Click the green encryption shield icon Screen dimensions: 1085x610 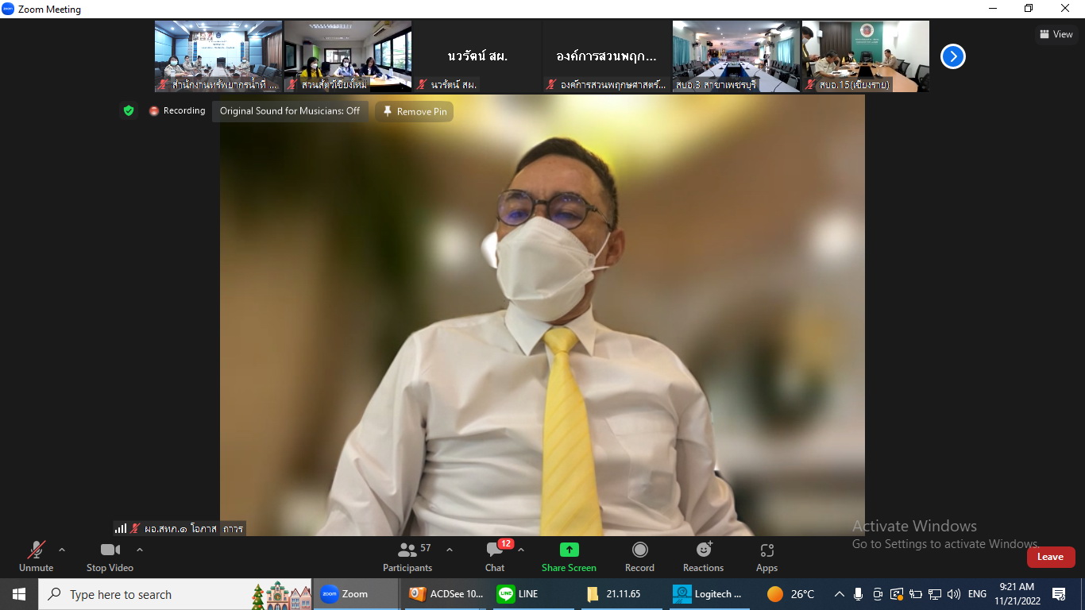coord(129,110)
